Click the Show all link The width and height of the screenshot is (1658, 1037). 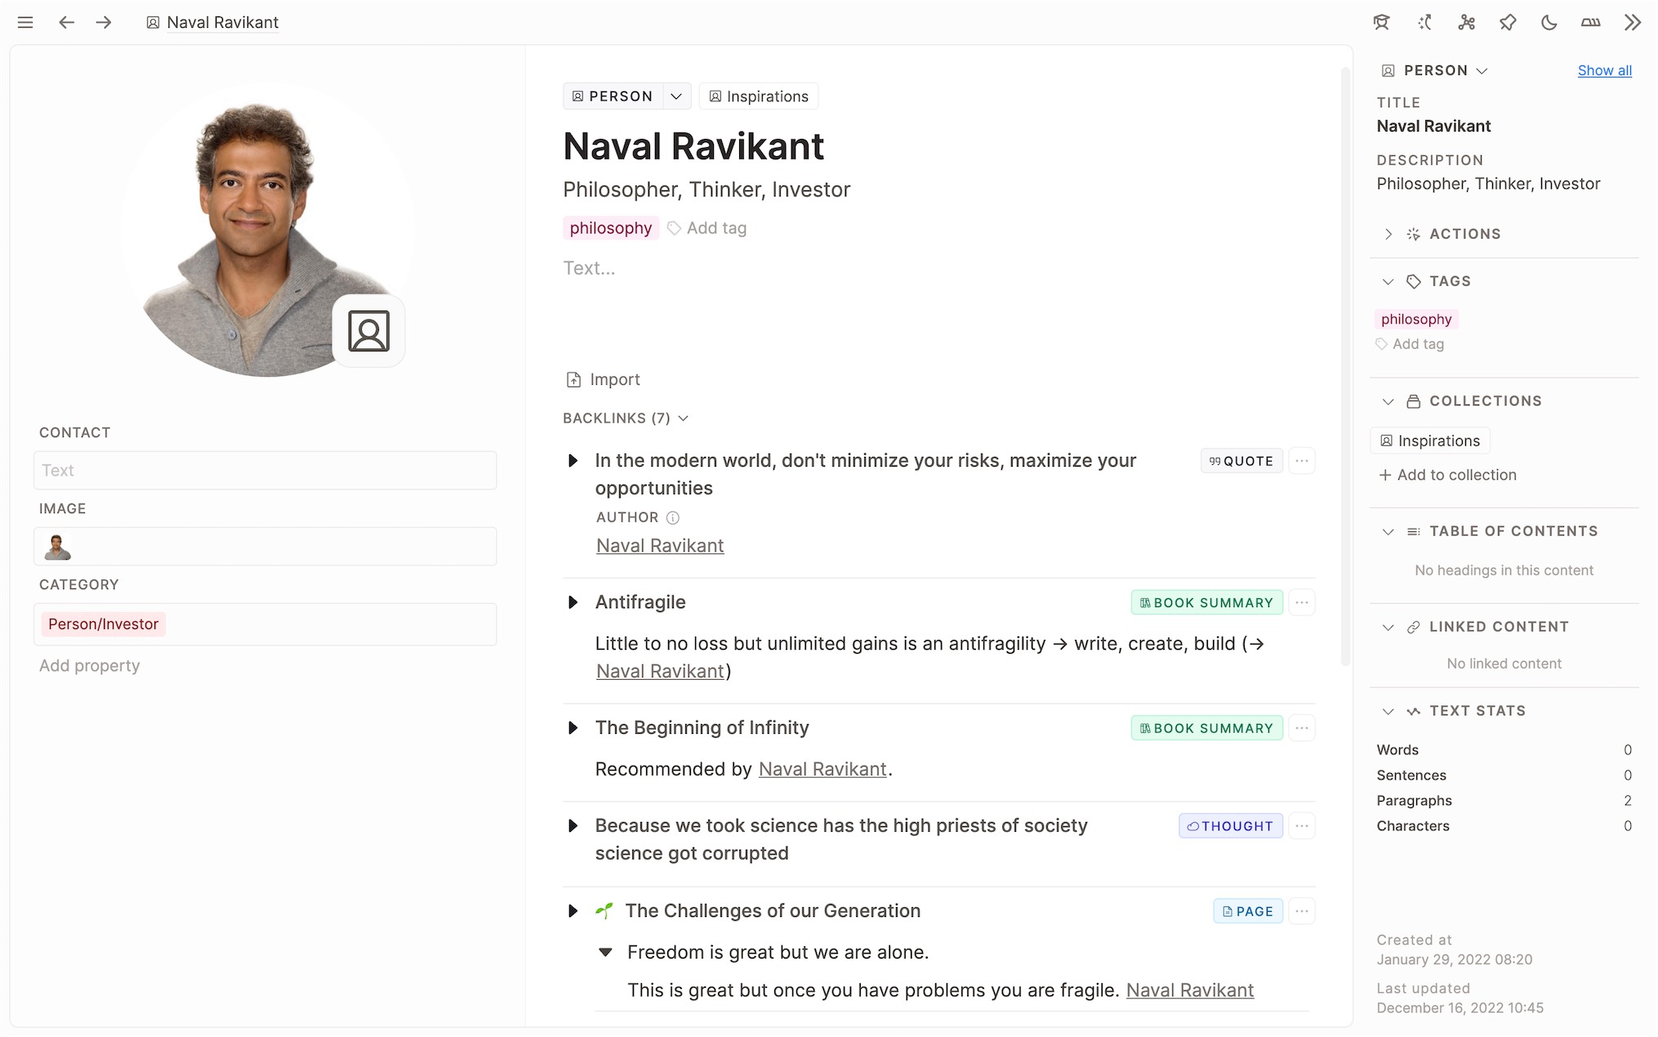(x=1604, y=70)
